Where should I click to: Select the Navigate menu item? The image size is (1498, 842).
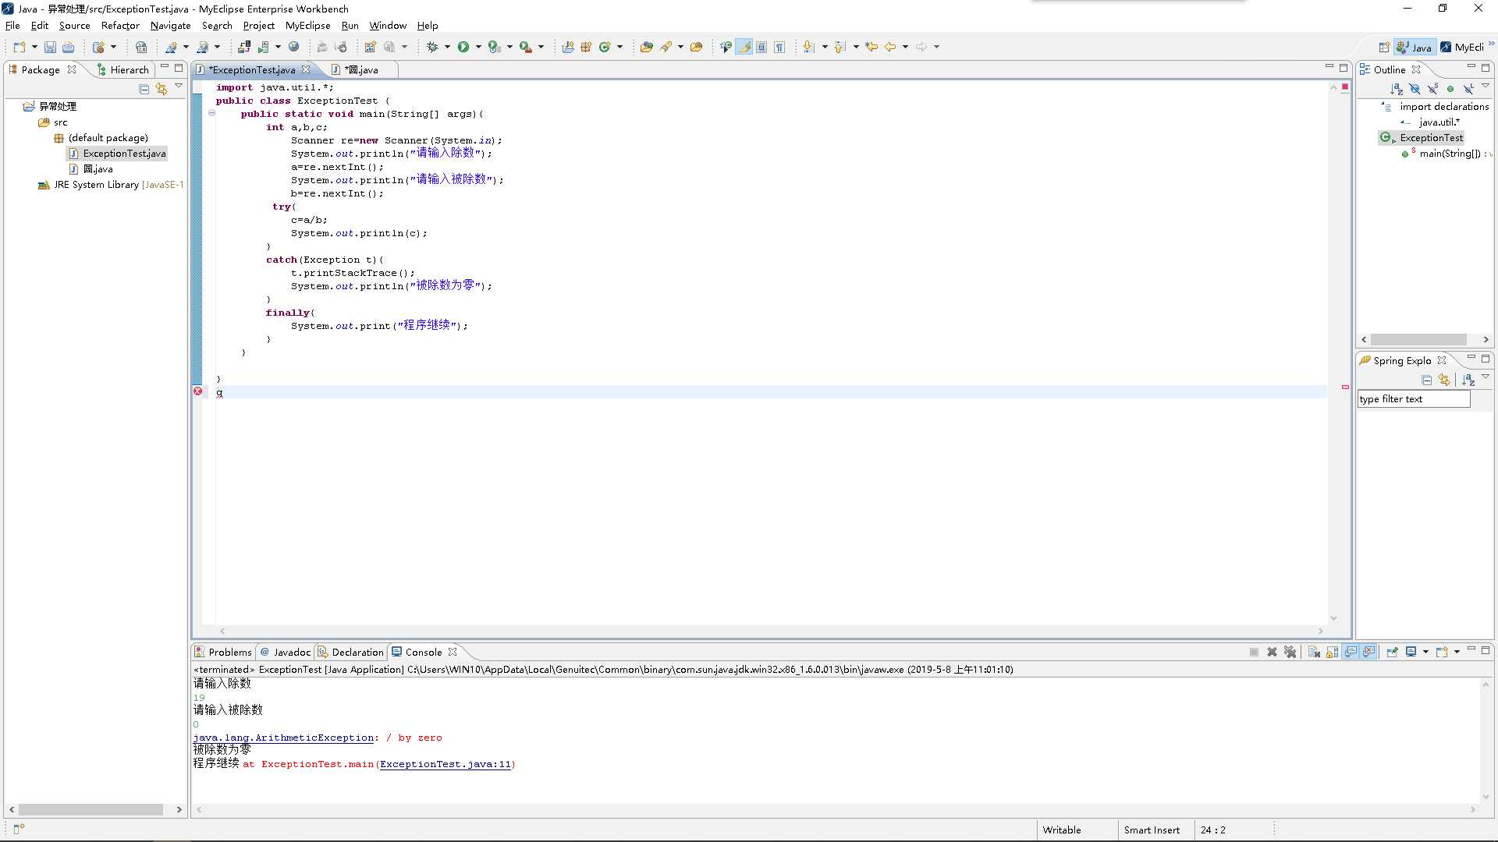point(168,25)
